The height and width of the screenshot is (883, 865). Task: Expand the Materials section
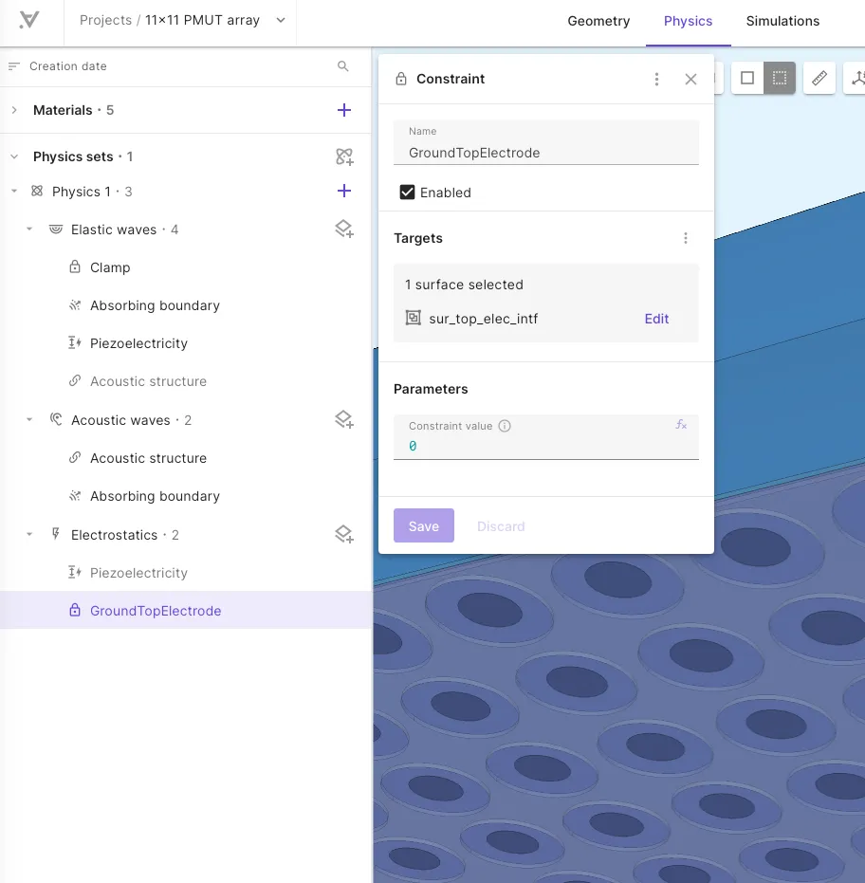[14, 110]
